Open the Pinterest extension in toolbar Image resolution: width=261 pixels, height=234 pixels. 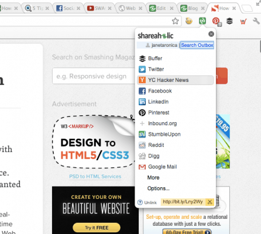217,21
